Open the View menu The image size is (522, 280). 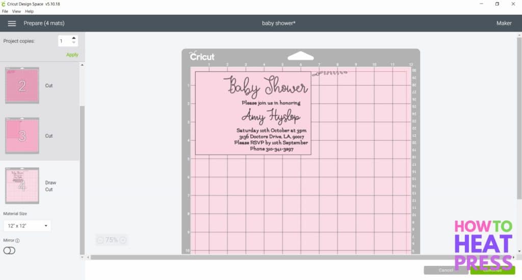click(16, 11)
